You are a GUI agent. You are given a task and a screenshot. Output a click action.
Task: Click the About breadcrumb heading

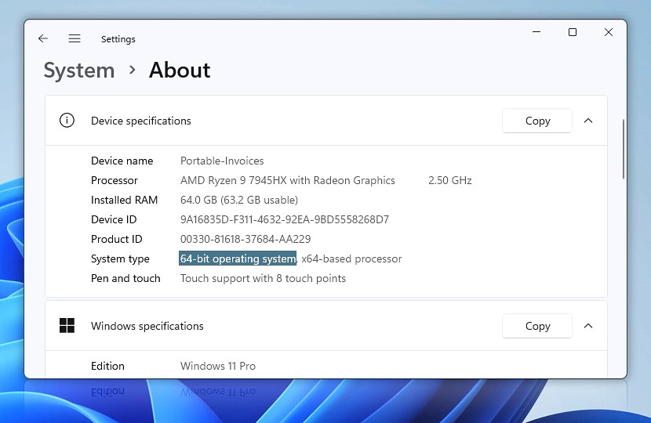[180, 70]
